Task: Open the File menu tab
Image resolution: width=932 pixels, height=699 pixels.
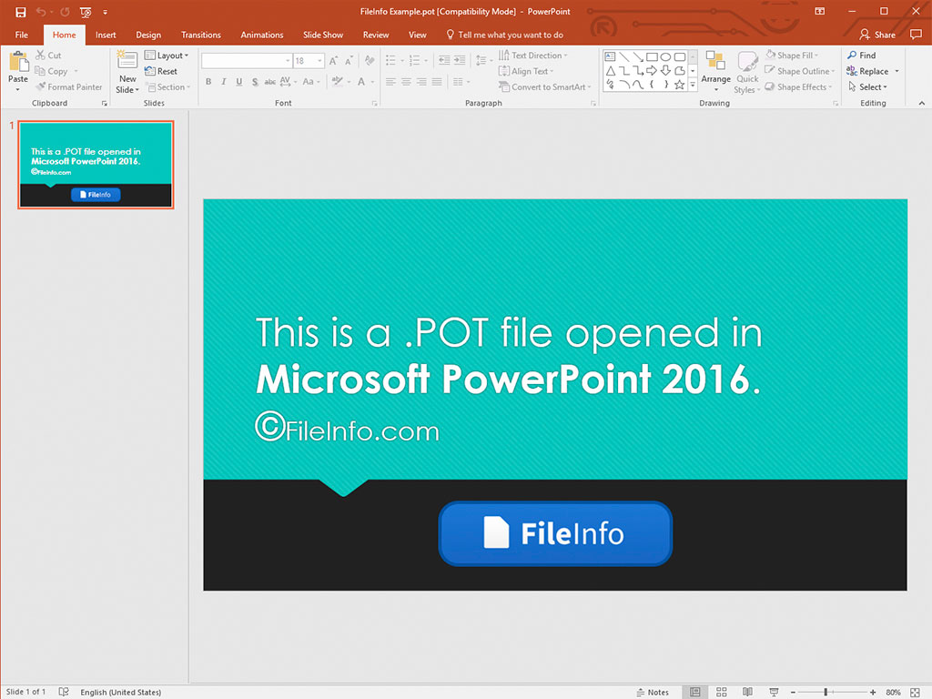Action: (x=22, y=35)
